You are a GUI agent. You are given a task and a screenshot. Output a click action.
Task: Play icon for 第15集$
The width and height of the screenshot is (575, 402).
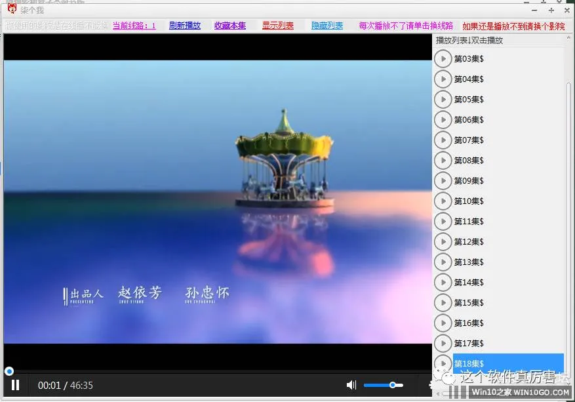[x=443, y=302]
